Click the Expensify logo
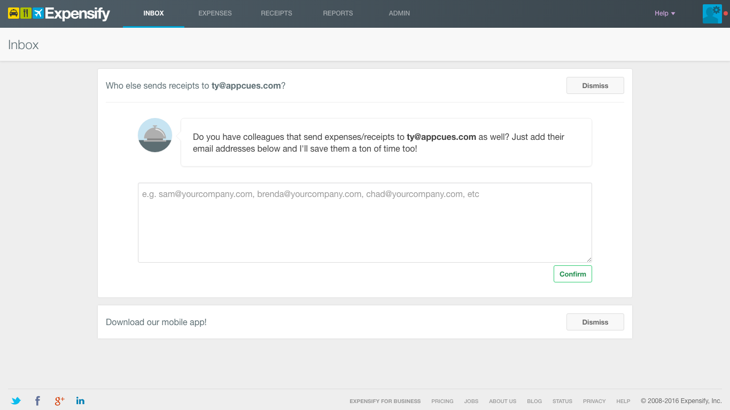 59,13
